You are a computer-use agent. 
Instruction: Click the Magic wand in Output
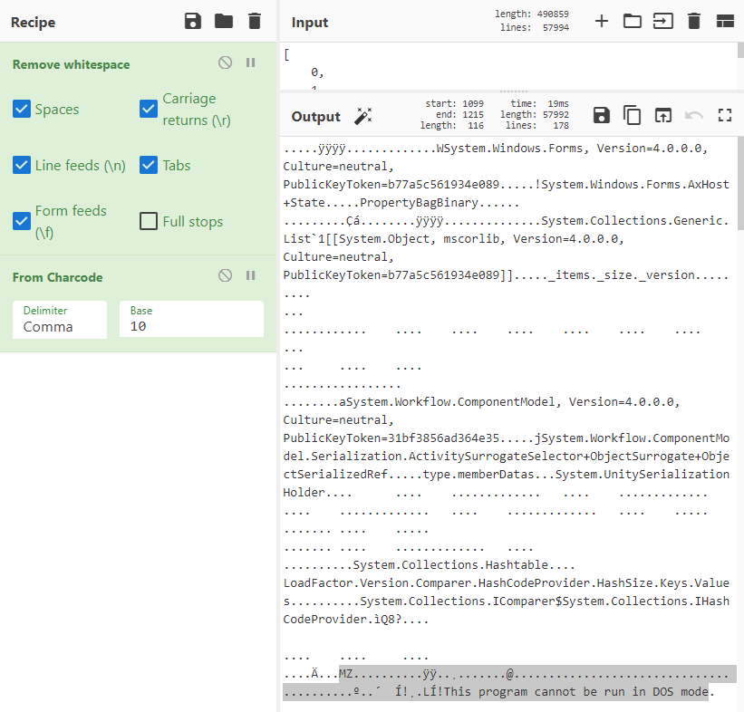363,116
